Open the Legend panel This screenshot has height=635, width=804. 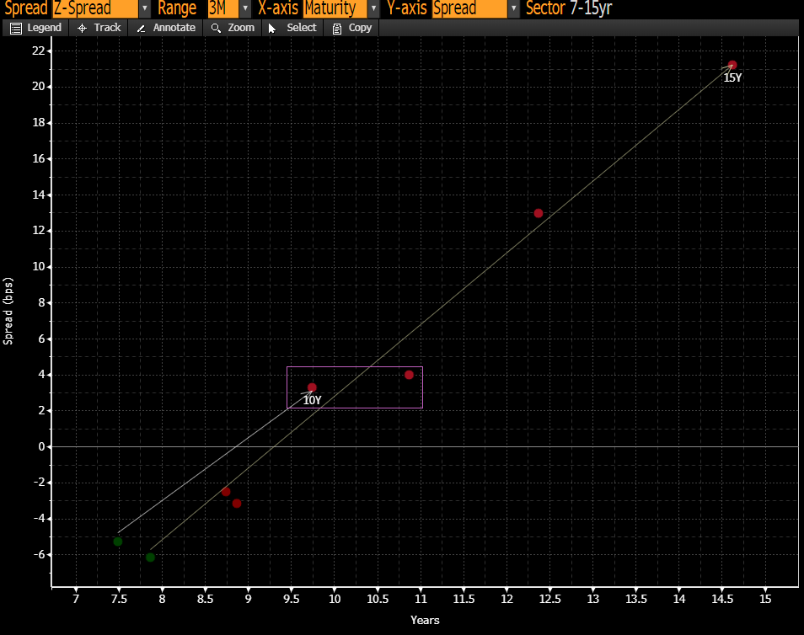pos(35,28)
